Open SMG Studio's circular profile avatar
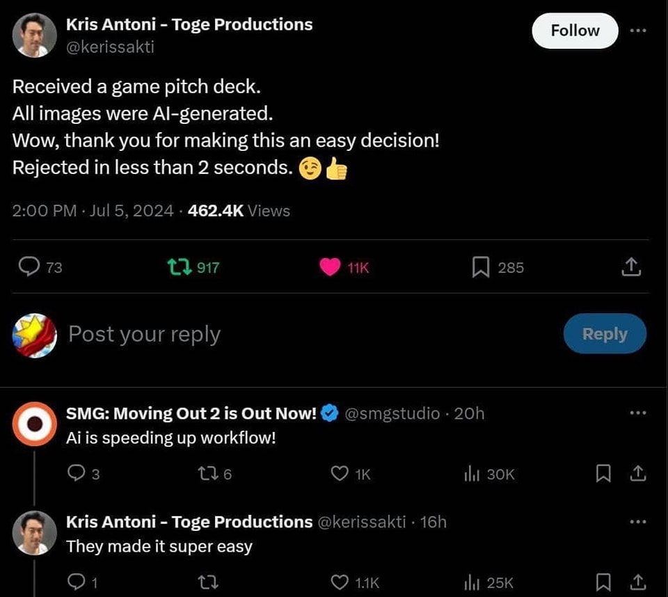 click(x=35, y=424)
